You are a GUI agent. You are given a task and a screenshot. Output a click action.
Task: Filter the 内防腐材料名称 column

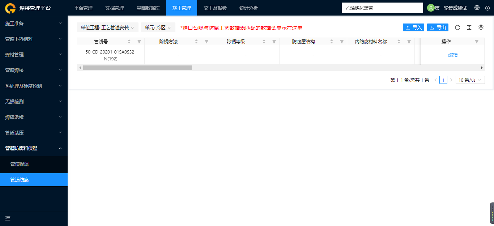point(409,42)
